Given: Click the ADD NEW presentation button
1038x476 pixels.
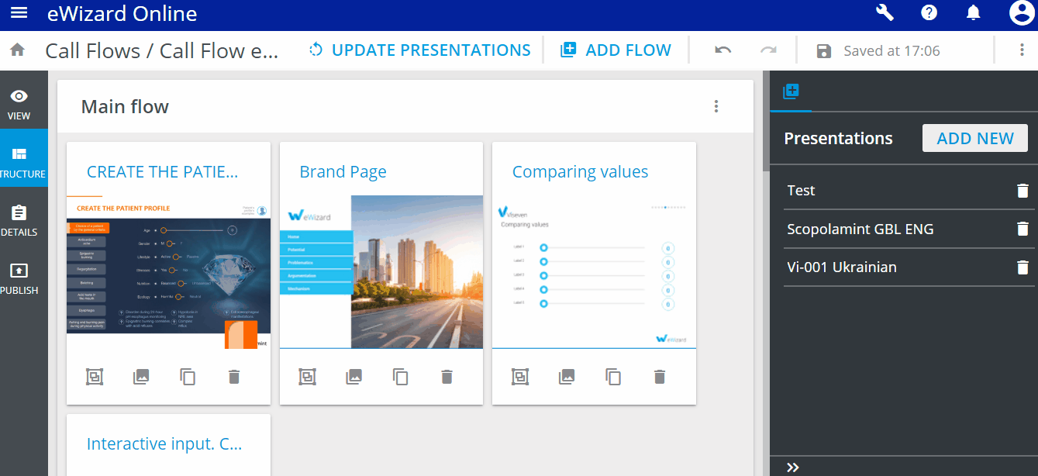Looking at the screenshot, I should coord(974,139).
